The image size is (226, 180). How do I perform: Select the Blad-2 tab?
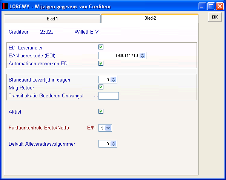pyautogui.click(x=150, y=18)
